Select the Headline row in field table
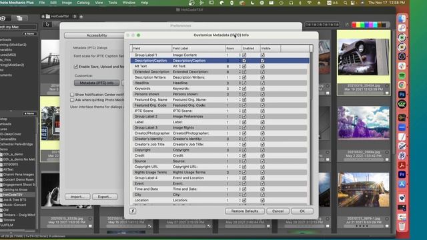This screenshot has height=240, width=427. 220,83
